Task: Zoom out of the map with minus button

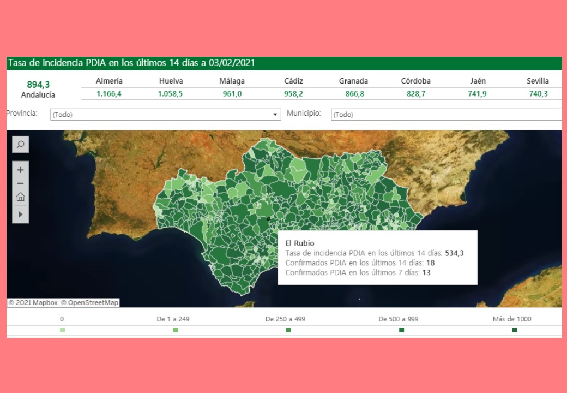Action: 21,183
